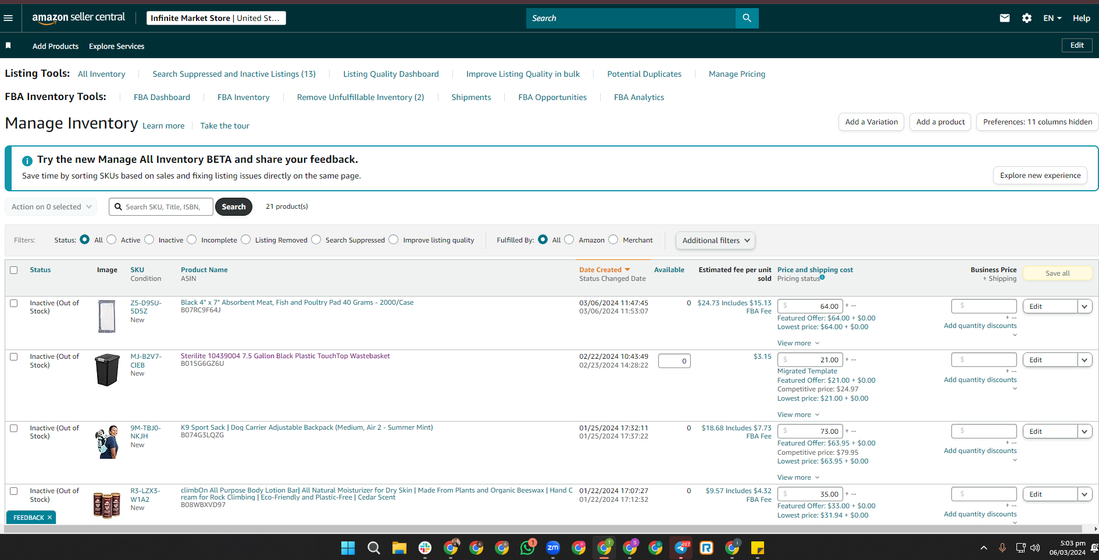Click the volume speaker icon in the tray
Image resolution: width=1099 pixels, height=560 pixels.
point(1035,548)
